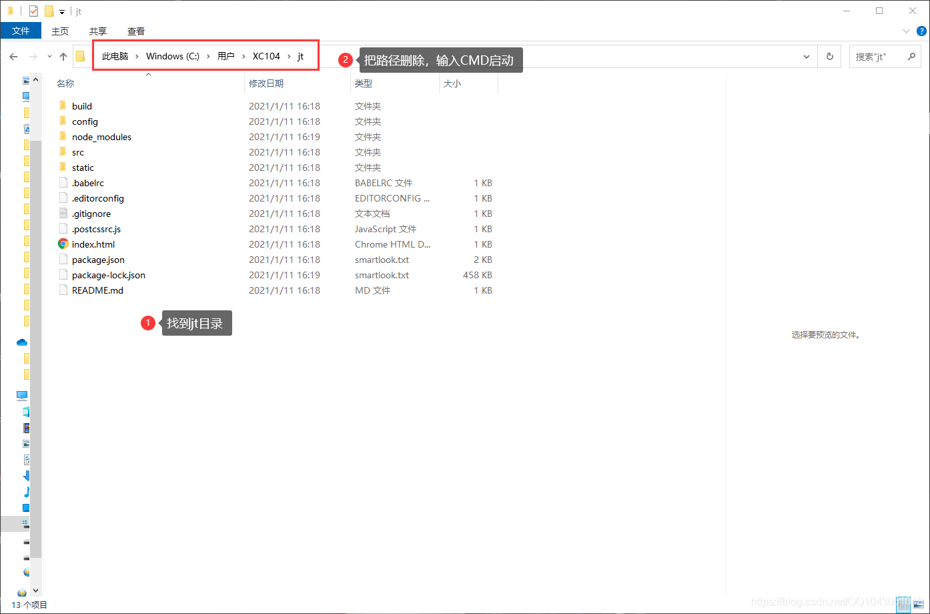
Task: Click the 458 KB size cell
Action: pos(478,275)
